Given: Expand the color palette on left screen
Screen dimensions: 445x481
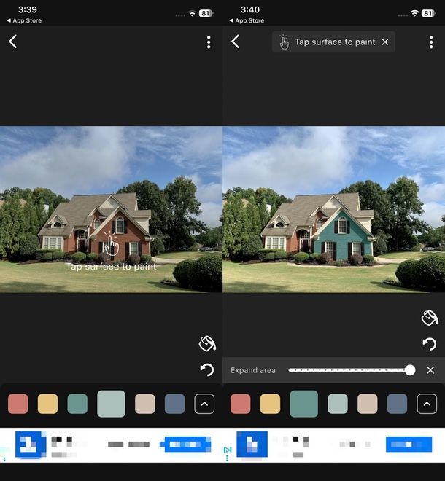Looking at the screenshot, I should pos(204,404).
